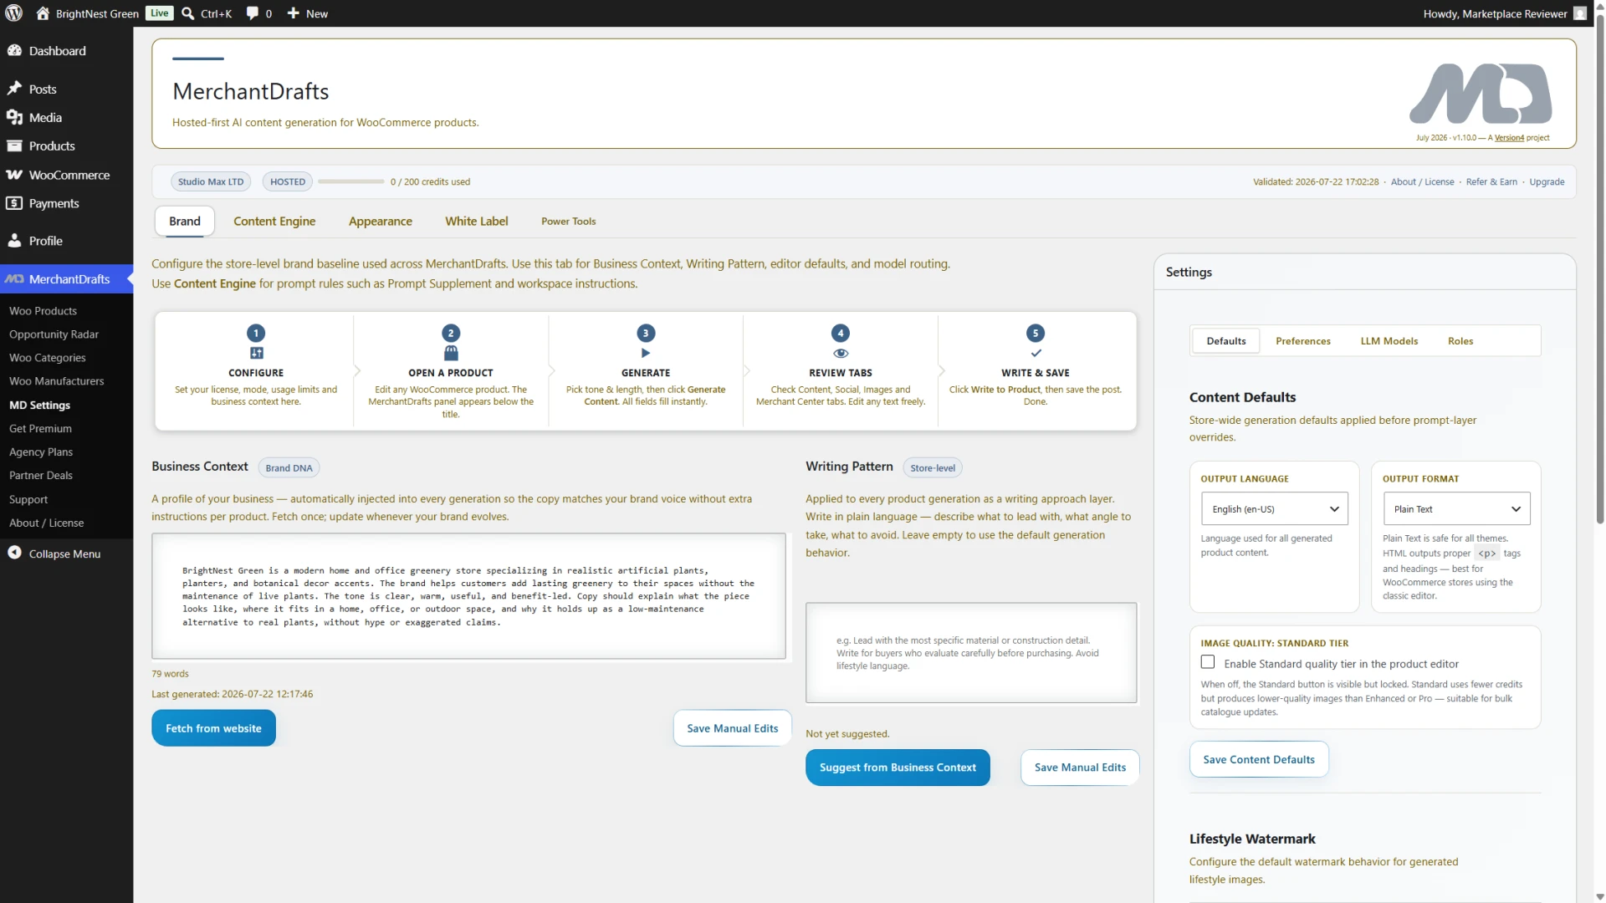
Task: Click into the Writing Pattern textarea
Action: click(971, 653)
